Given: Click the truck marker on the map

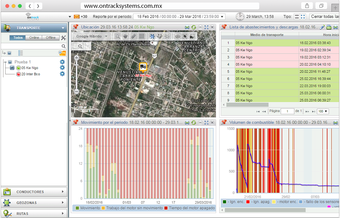Looking at the screenshot, I should click(143, 67).
